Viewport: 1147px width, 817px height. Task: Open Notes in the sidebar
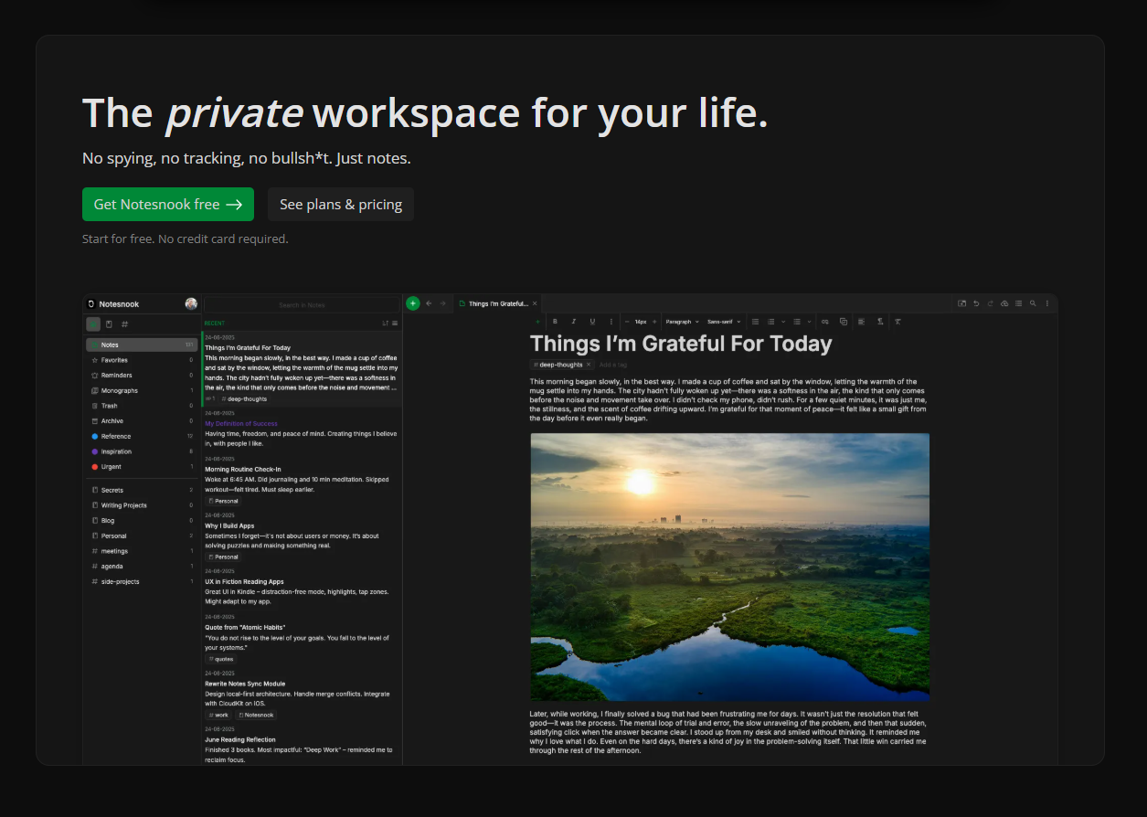click(x=142, y=345)
